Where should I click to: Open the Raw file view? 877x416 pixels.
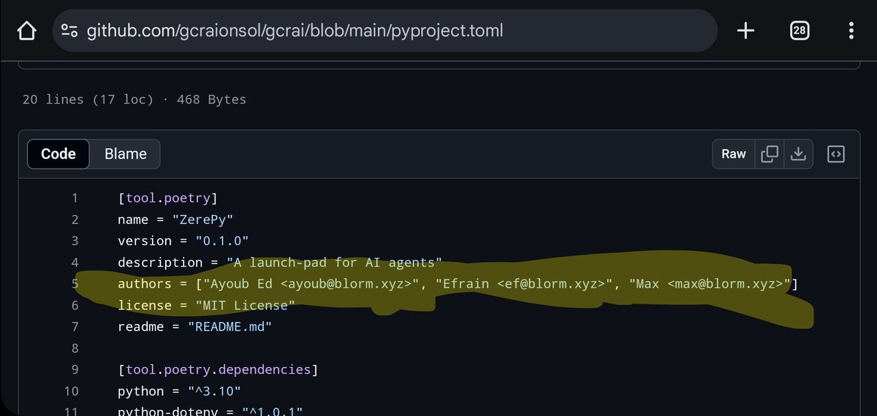(x=734, y=154)
